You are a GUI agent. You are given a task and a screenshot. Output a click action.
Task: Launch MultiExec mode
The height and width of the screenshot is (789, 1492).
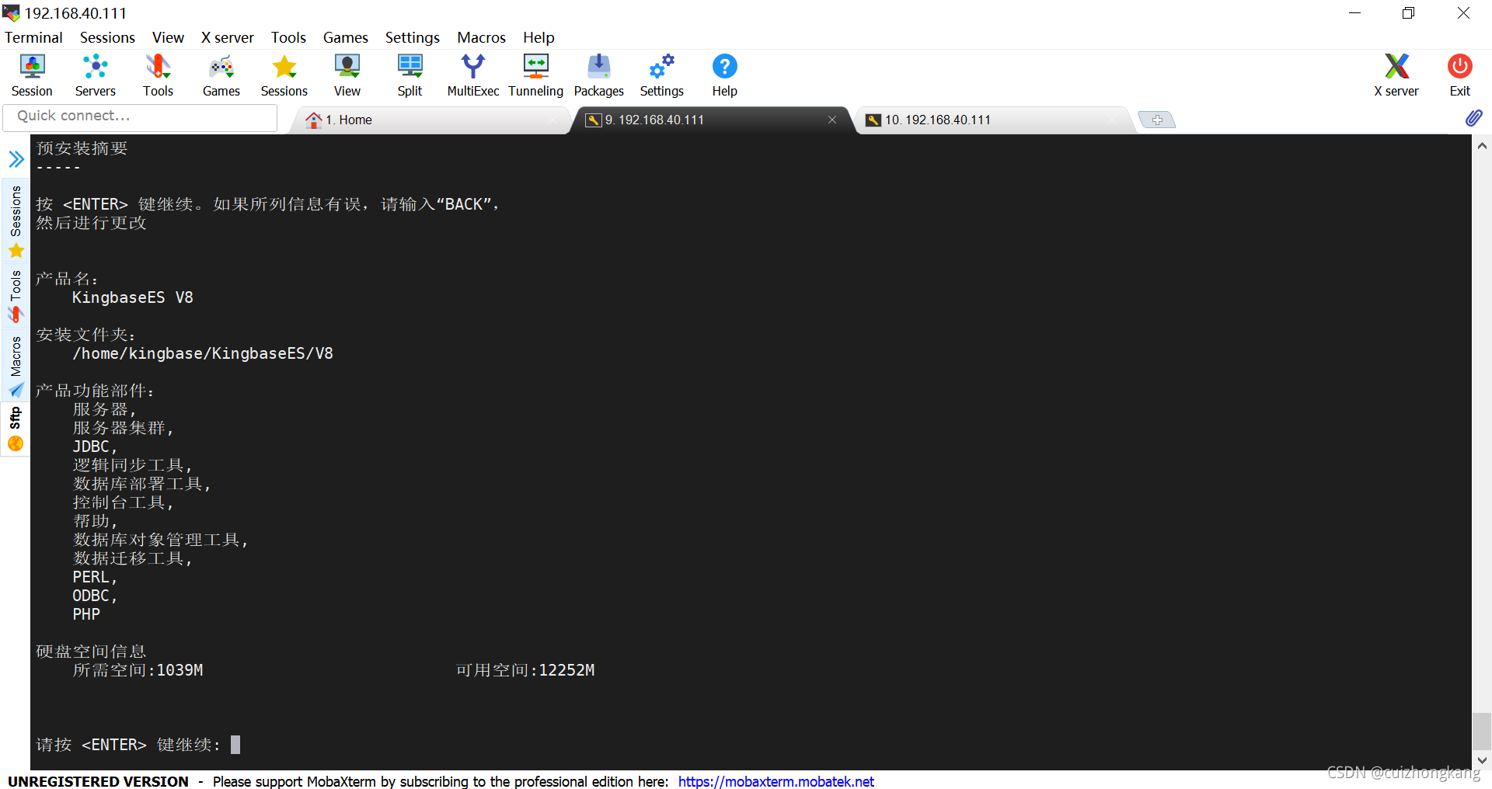(472, 75)
